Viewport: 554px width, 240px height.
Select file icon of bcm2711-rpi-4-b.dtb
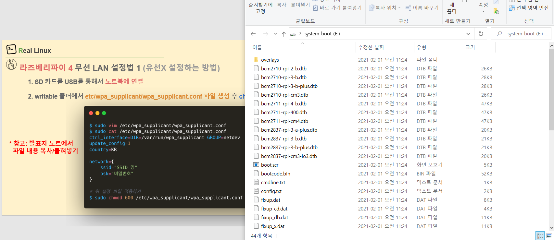256,103
